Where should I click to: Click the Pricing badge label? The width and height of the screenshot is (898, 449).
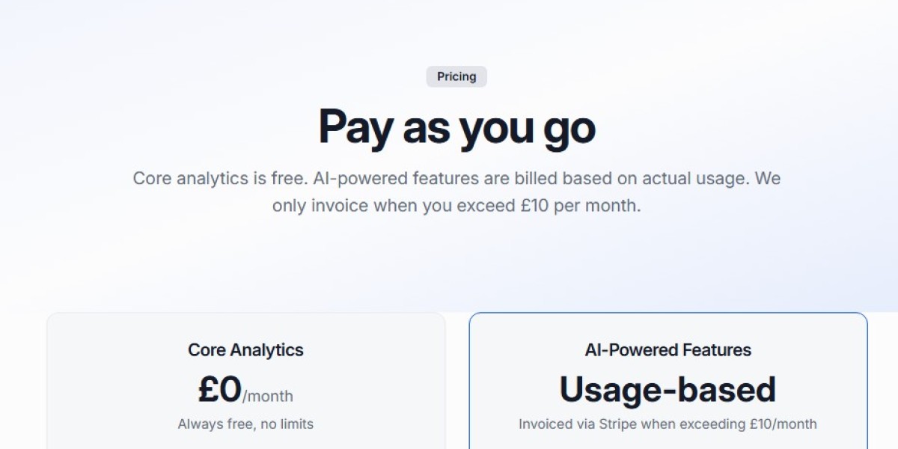pyautogui.click(x=456, y=76)
